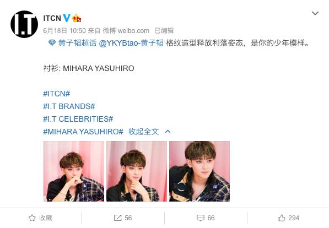Open the #MIHARA YASUHIRO# hashtag
This screenshot has height=228, width=329.
point(83,132)
